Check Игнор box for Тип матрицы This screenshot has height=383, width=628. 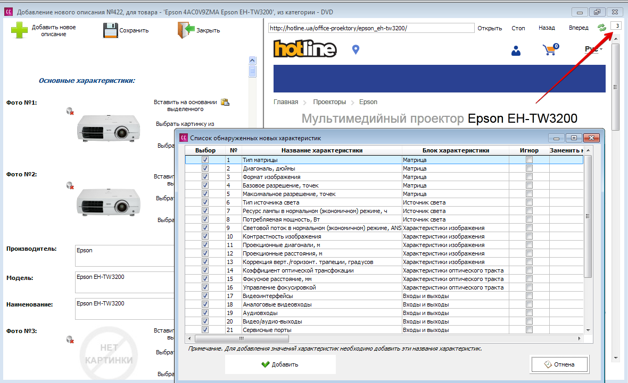[529, 160]
